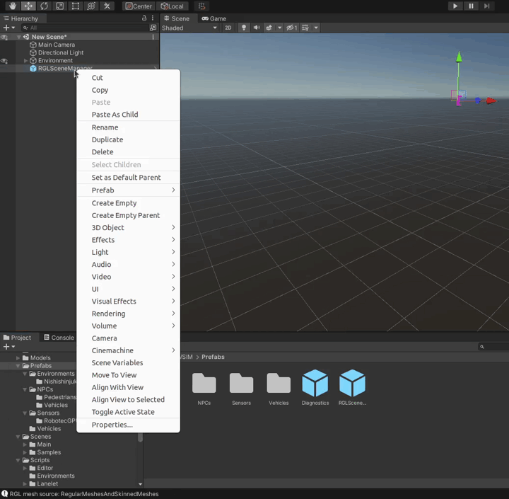The image size is (509, 499).
Task: Expand the Samples folder
Action: (25, 452)
